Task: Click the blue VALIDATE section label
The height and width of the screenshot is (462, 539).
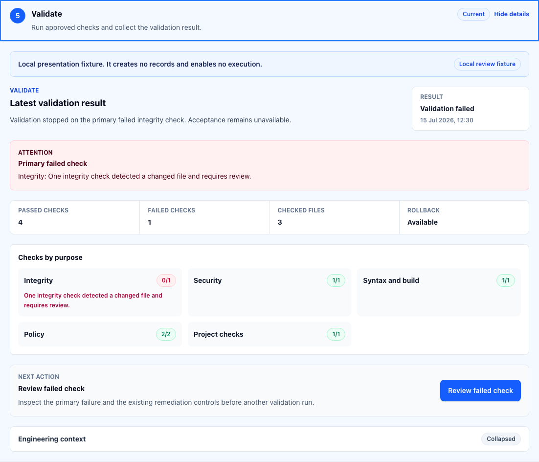Action: [x=24, y=91]
